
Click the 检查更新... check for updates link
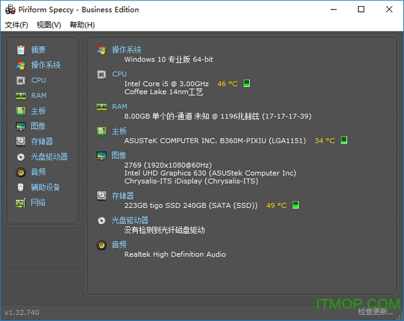point(376,312)
